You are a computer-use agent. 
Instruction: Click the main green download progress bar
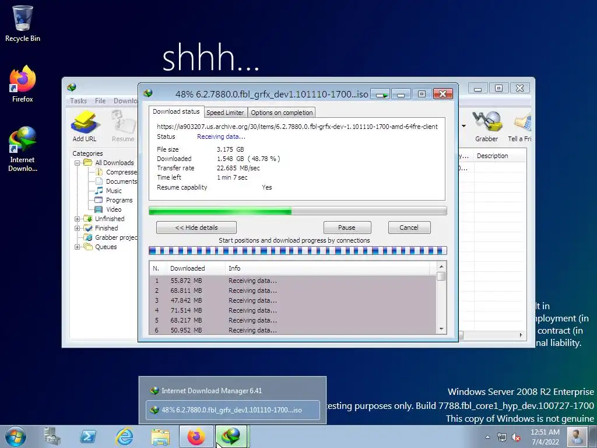click(x=297, y=211)
